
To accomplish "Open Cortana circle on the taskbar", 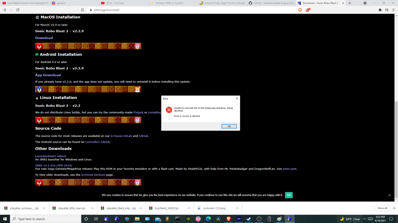I will (86, 219).
